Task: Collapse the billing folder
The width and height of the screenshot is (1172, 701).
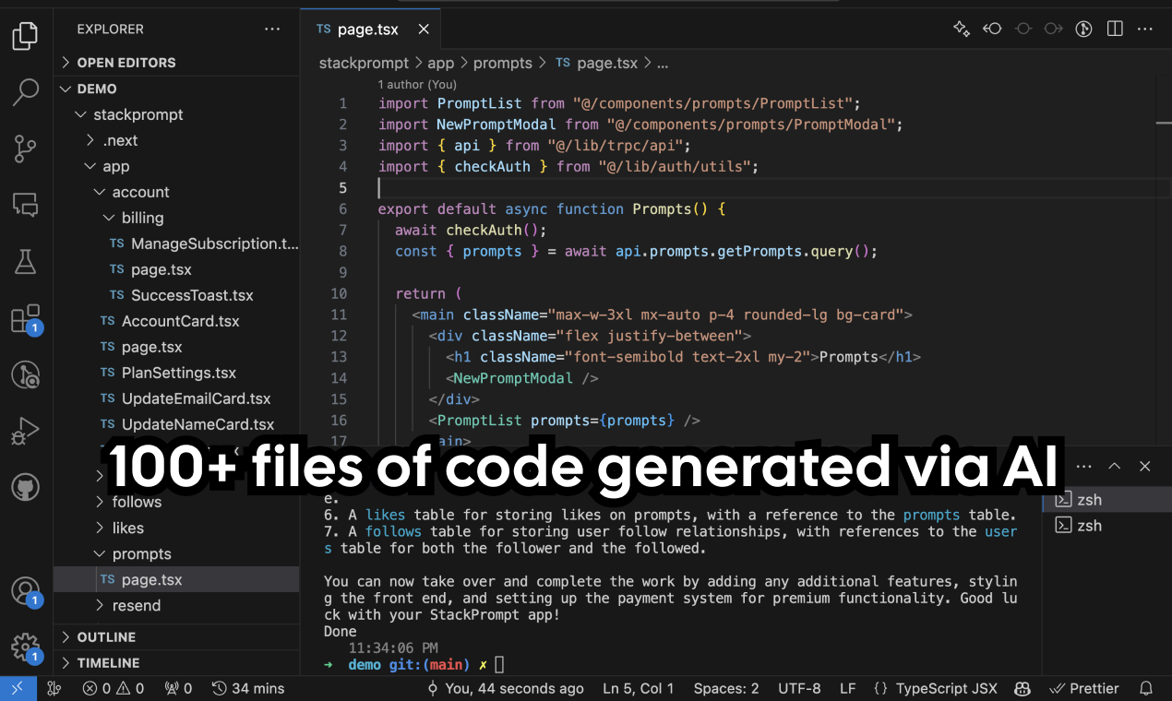Action: coord(176,218)
